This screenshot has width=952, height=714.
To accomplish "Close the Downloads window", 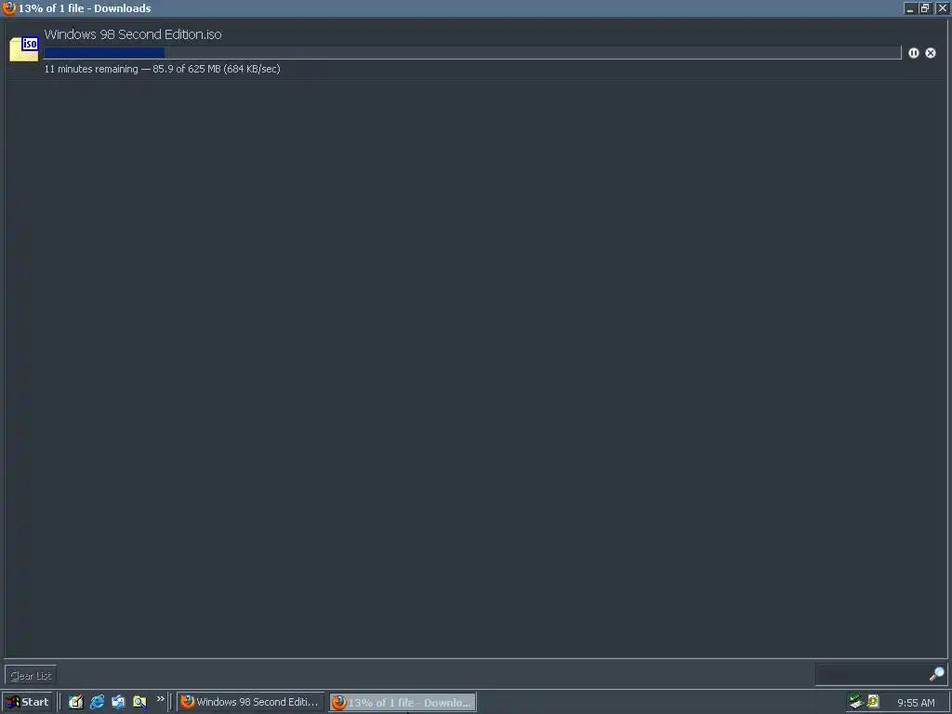I will point(943,7).
